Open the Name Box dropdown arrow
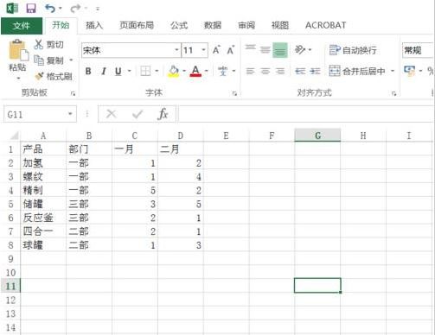 (70, 114)
